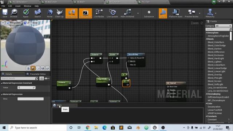Set preview mesh to plane
Screen dimensions: 233x131
point(38,68)
